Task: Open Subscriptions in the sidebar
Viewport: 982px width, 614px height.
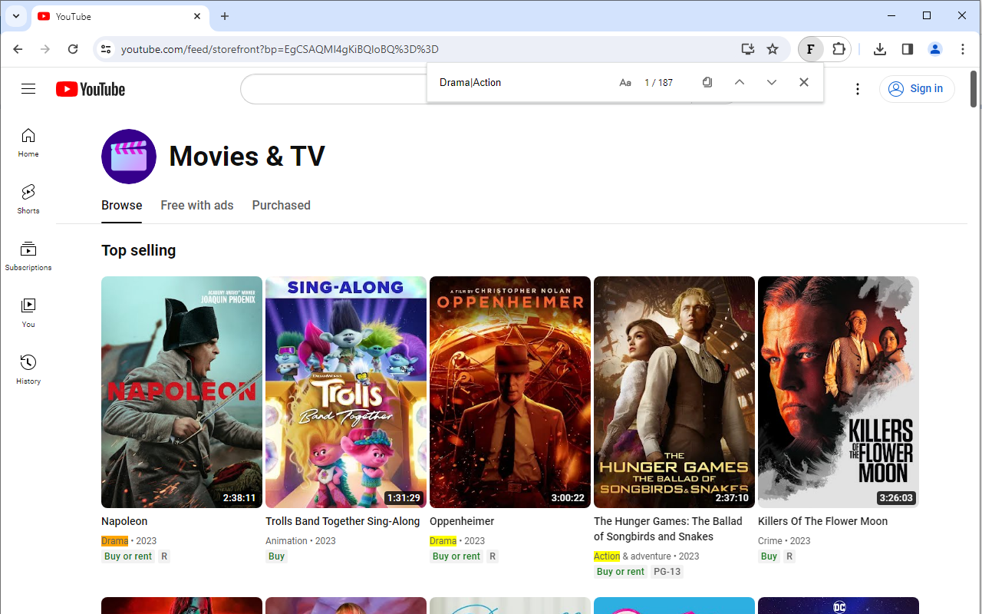Action: (28, 256)
